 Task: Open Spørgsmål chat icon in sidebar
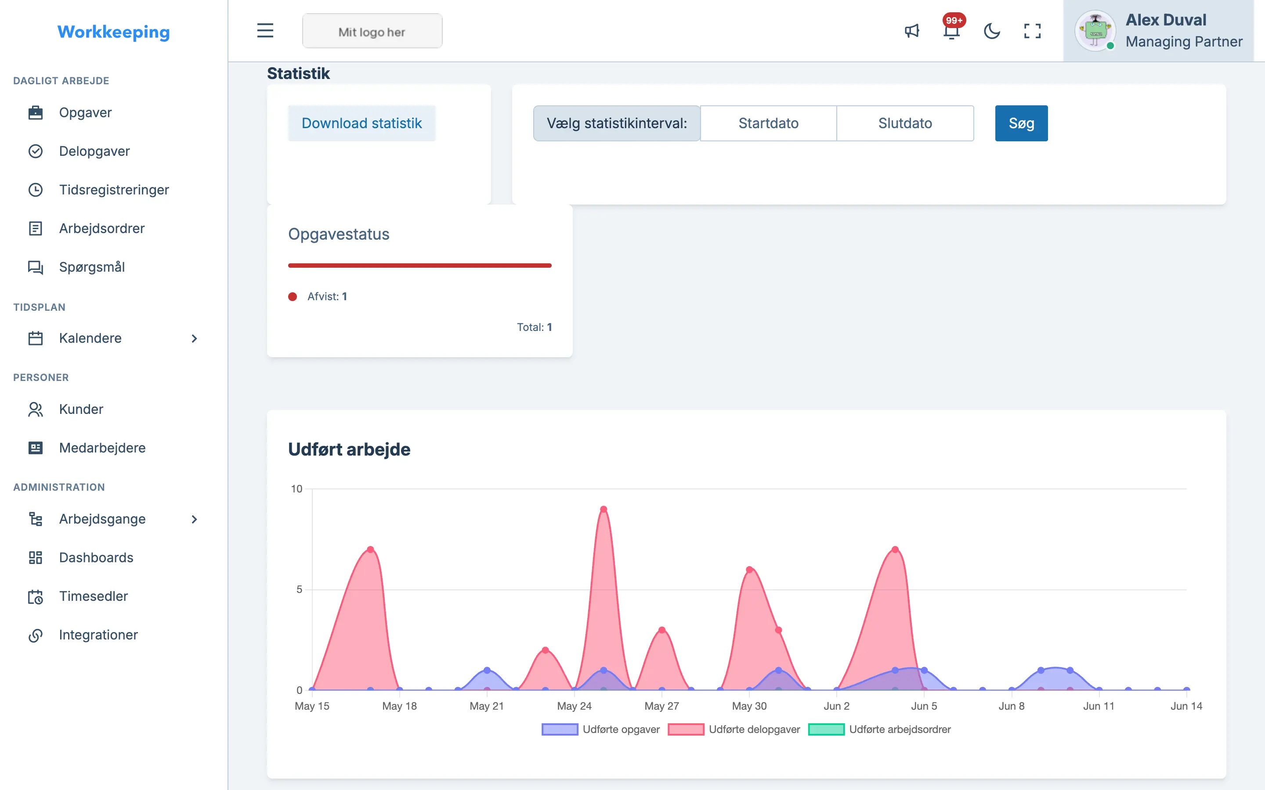(36, 267)
